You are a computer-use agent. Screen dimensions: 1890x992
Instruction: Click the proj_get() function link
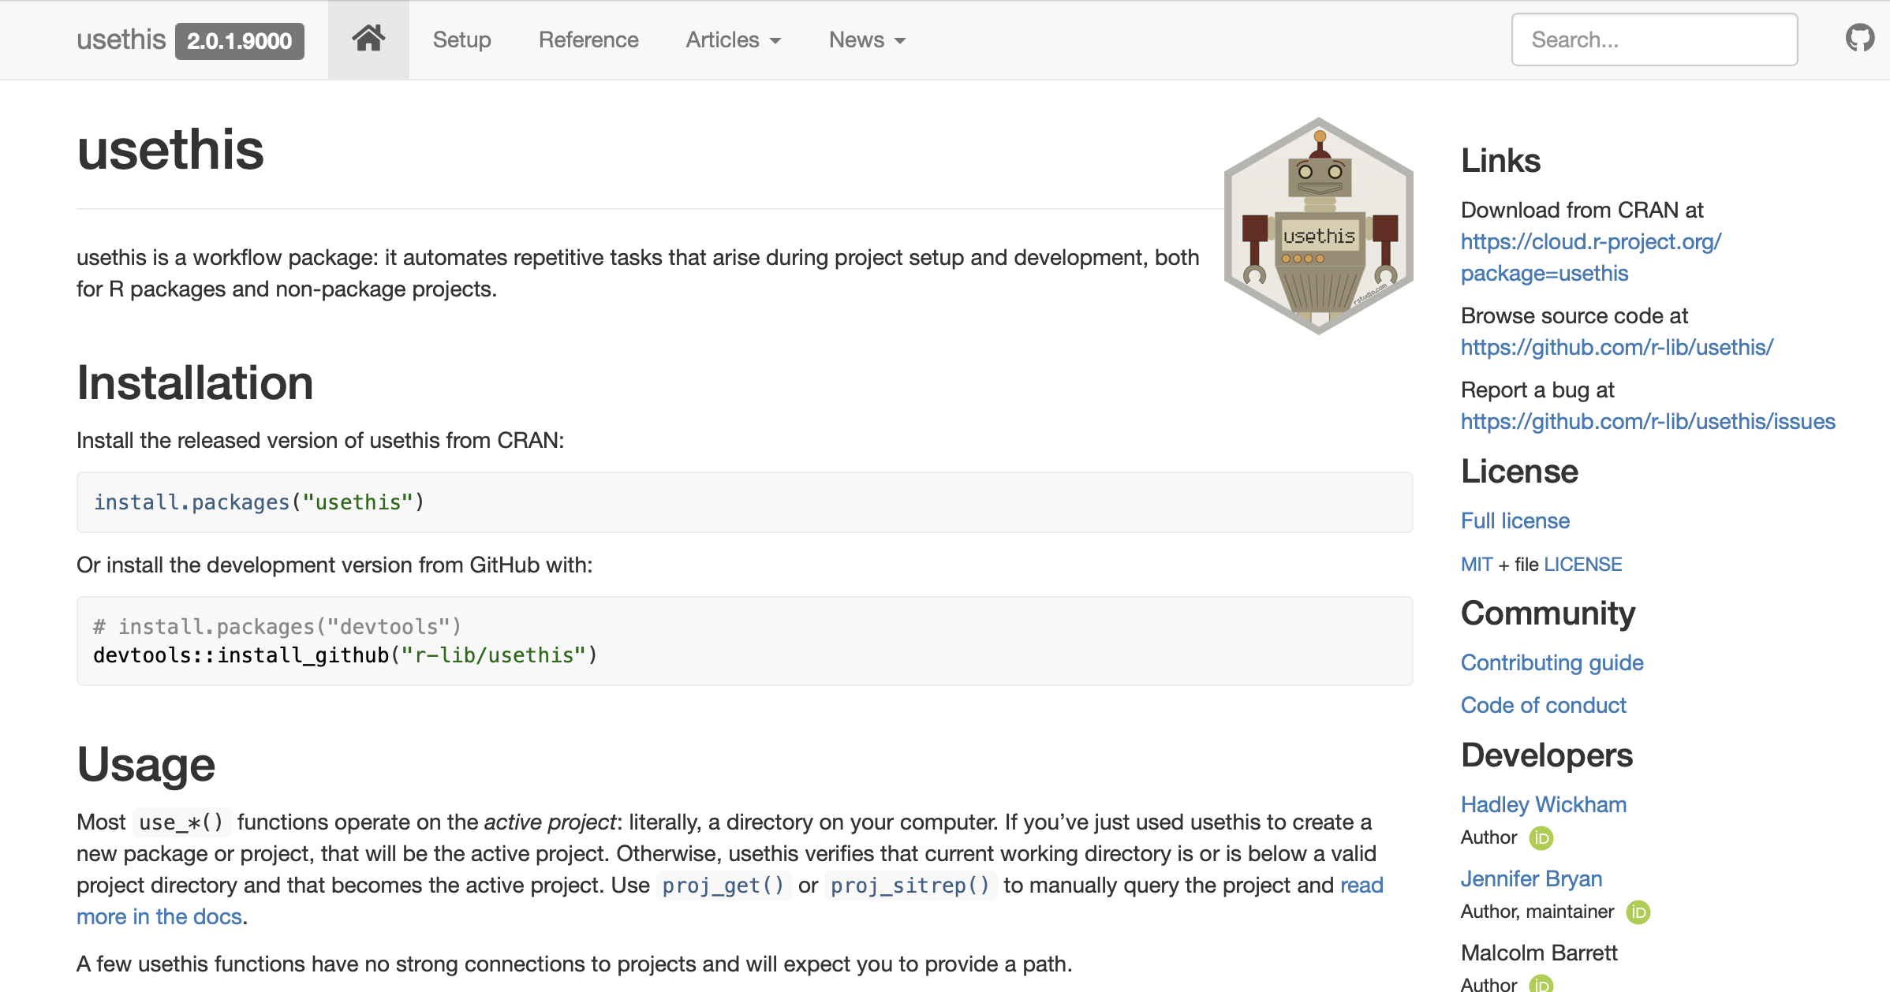click(x=723, y=886)
